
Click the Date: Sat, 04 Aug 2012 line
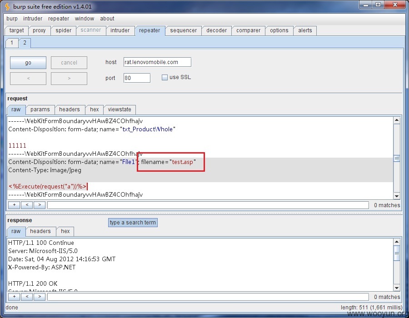62,259
